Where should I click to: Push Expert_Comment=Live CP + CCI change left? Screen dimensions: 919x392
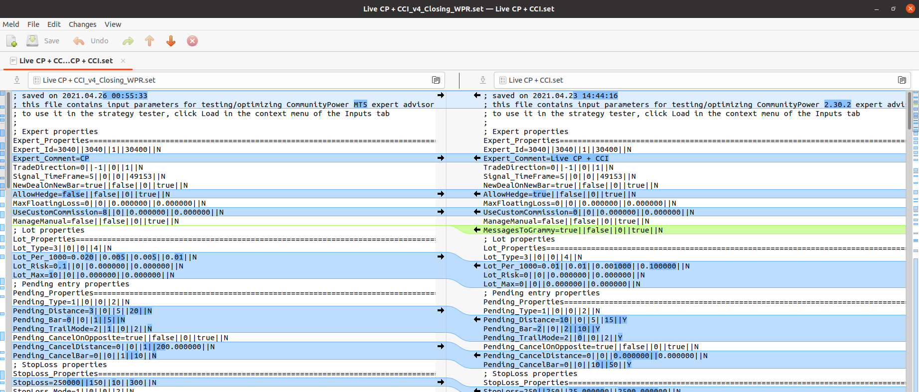[477, 158]
